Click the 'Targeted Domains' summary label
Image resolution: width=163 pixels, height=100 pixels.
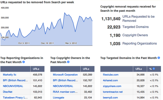[x=136, y=27]
